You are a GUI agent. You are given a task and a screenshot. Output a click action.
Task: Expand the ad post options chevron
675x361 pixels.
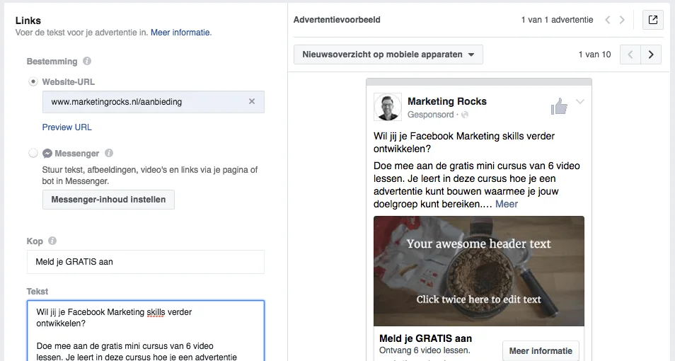(580, 102)
